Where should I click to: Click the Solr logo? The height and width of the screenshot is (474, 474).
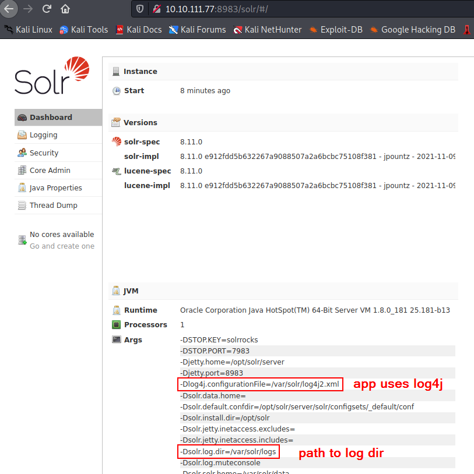pos(52,76)
